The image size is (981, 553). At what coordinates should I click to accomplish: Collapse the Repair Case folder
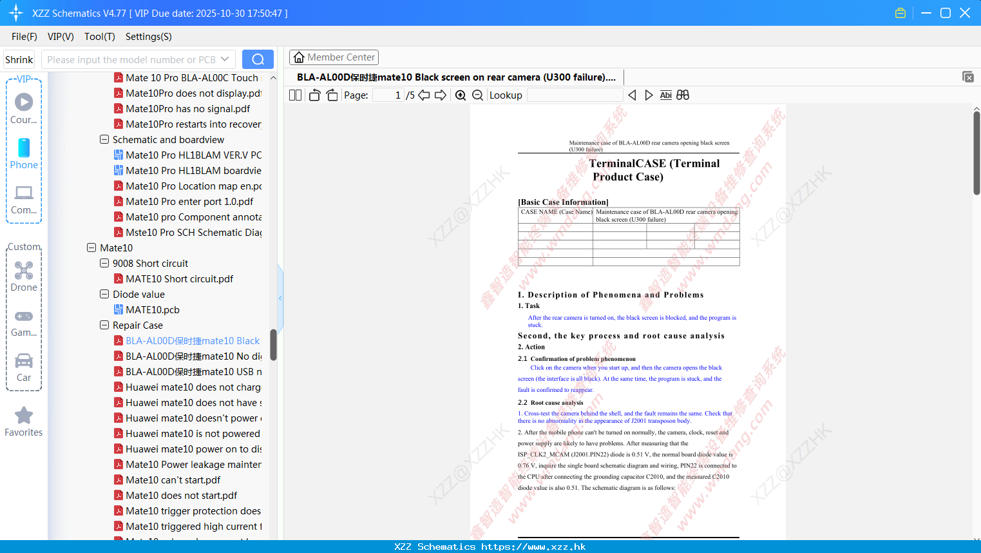(104, 325)
